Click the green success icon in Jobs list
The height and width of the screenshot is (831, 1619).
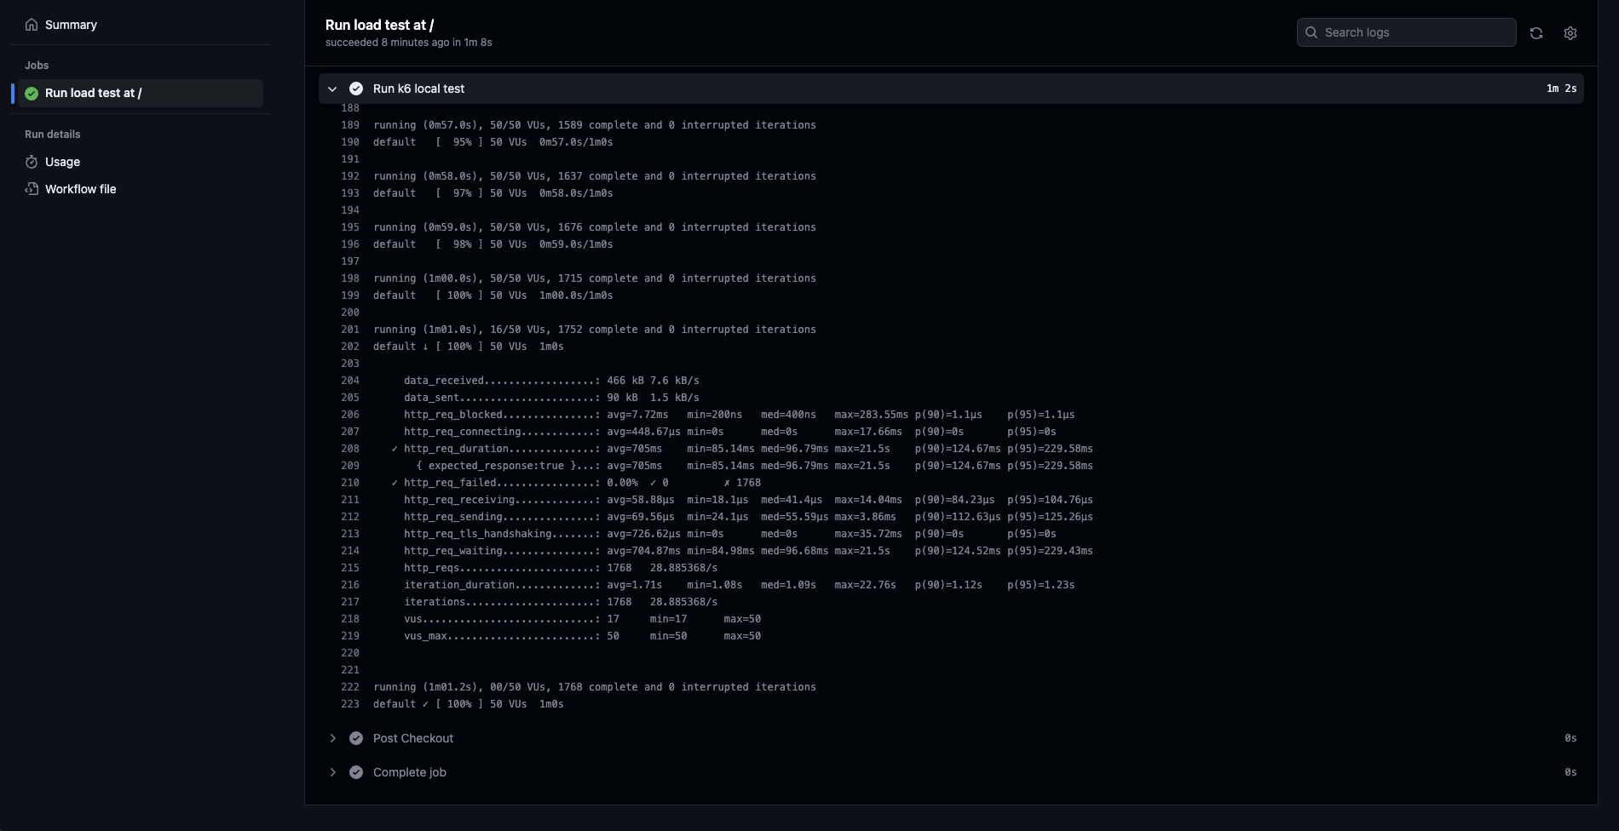[x=32, y=94]
